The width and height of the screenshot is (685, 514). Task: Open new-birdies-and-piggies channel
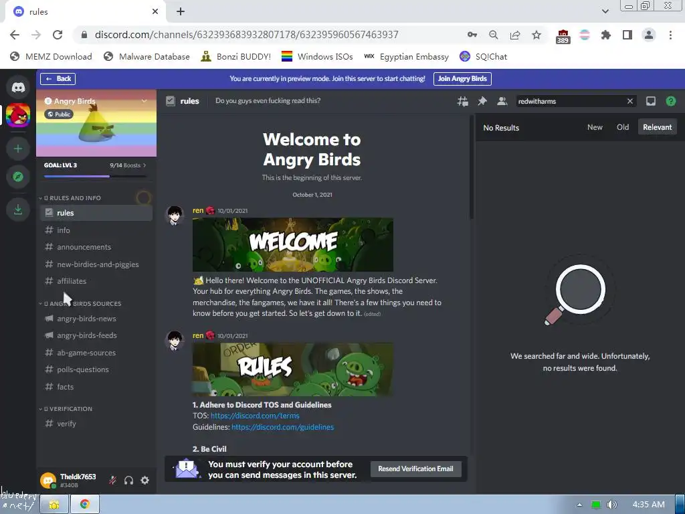point(96,264)
